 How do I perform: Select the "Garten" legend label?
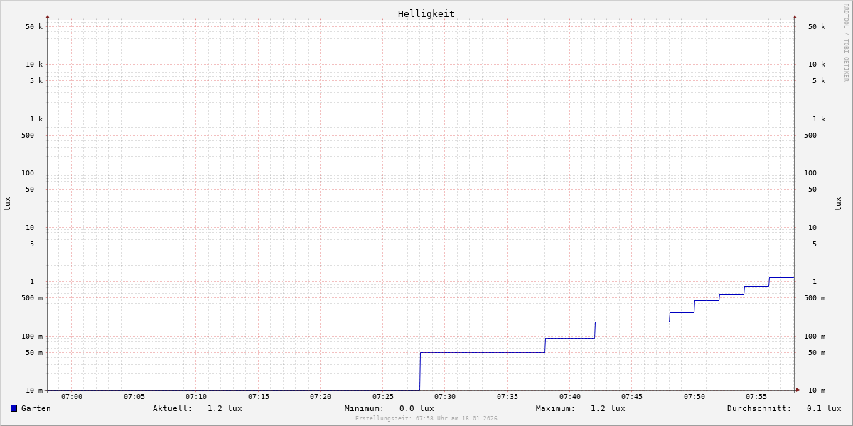[x=36, y=408]
